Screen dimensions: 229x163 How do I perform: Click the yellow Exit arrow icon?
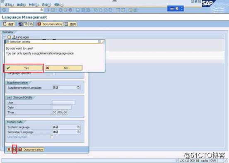tap(65, 10)
